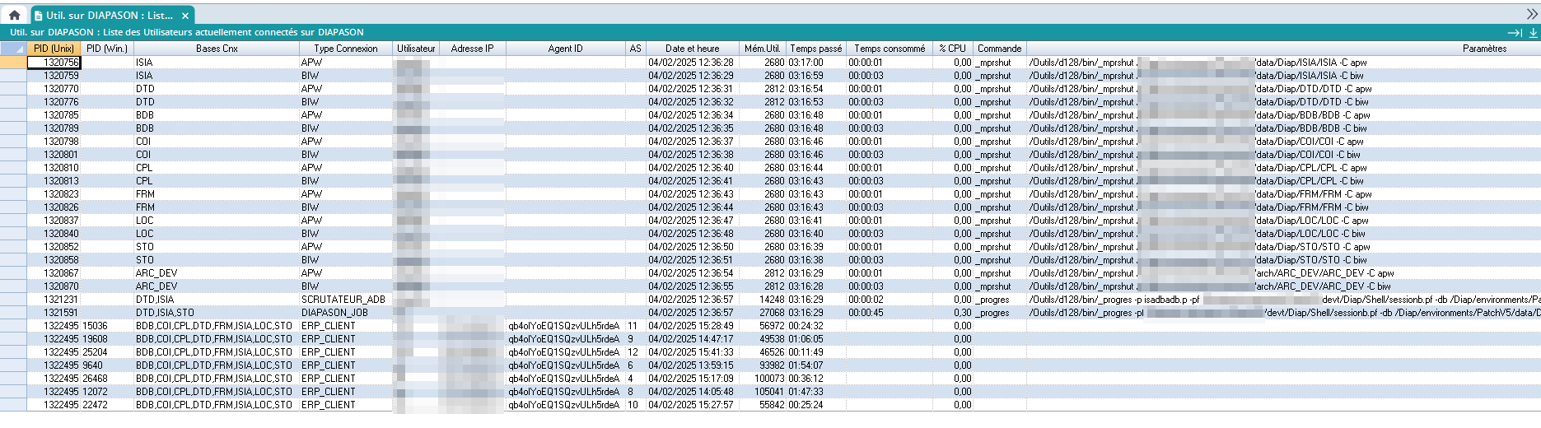Click the Paramètres column header

click(1484, 49)
